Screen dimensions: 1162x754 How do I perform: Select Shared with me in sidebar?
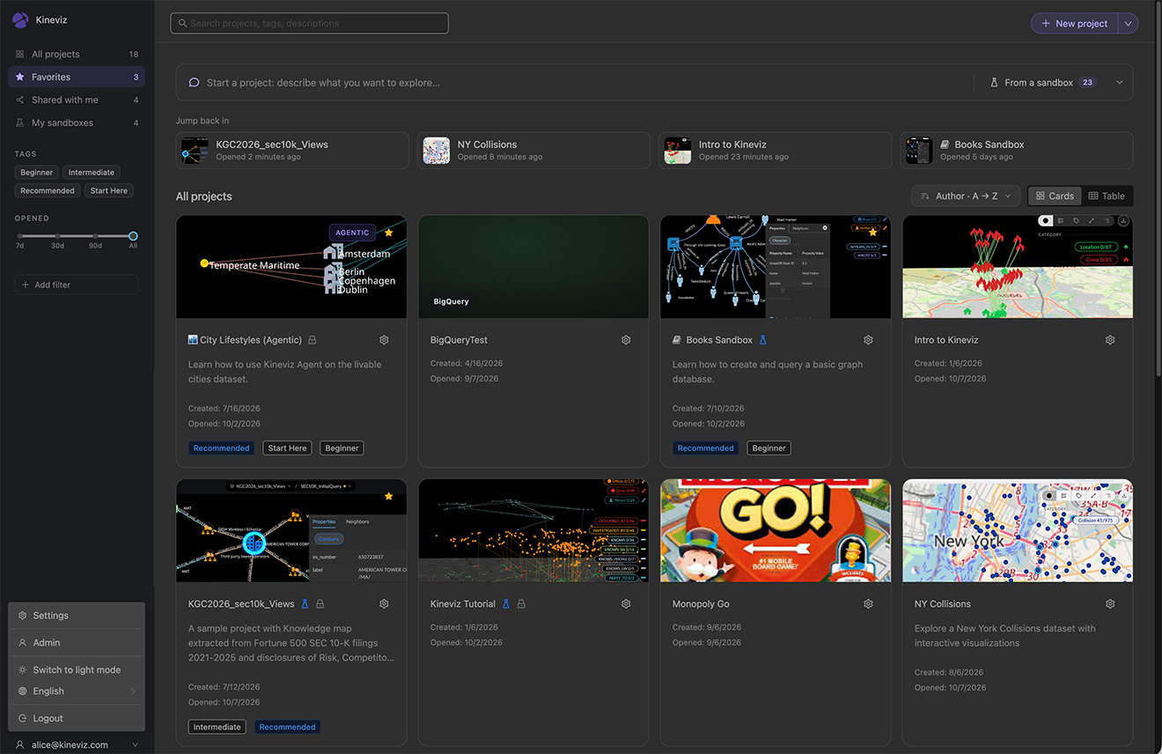tap(77, 100)
